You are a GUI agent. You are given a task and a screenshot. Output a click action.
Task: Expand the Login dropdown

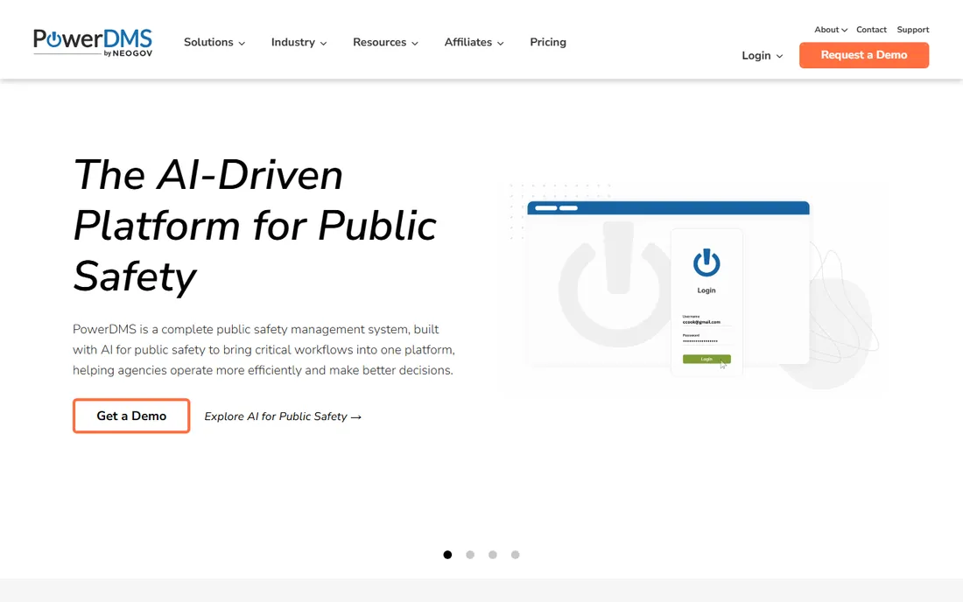click(763, 56)
